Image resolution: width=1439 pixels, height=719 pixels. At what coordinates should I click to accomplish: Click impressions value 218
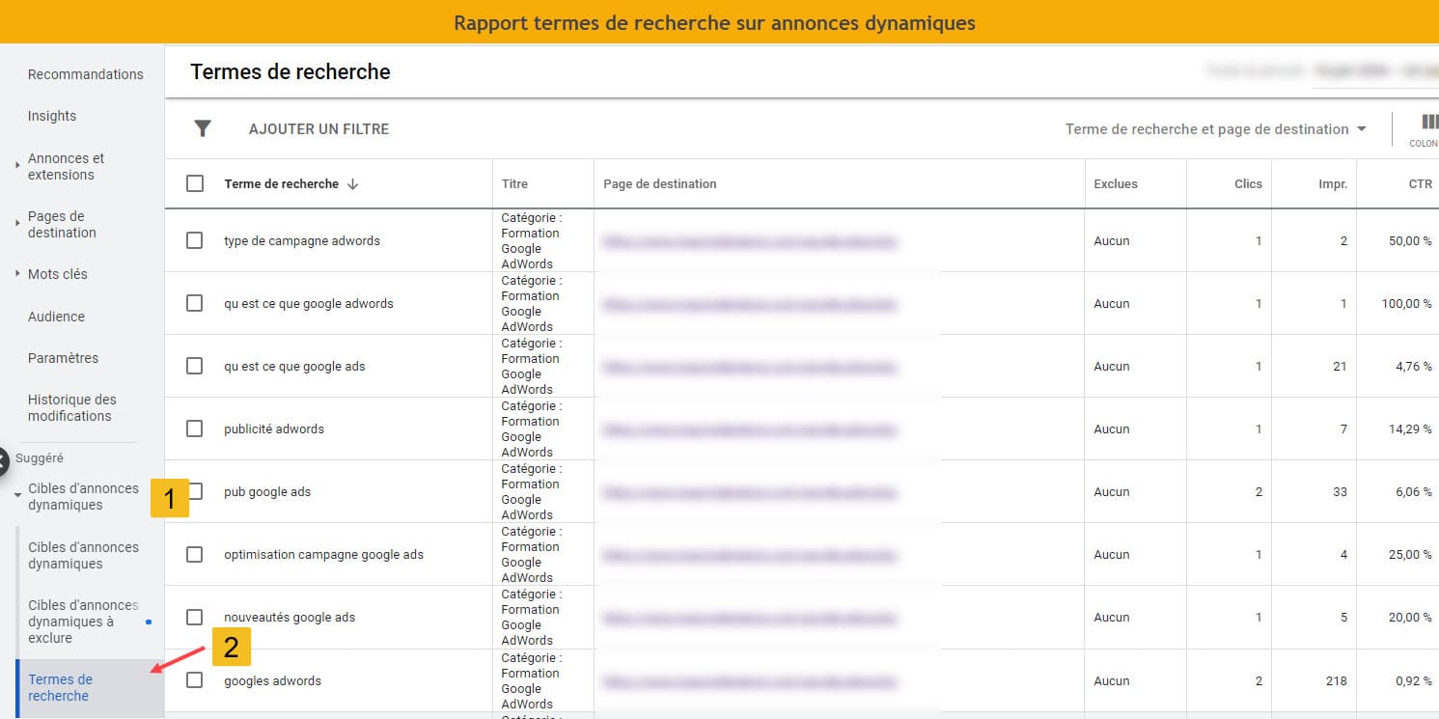click(1337, 681)
